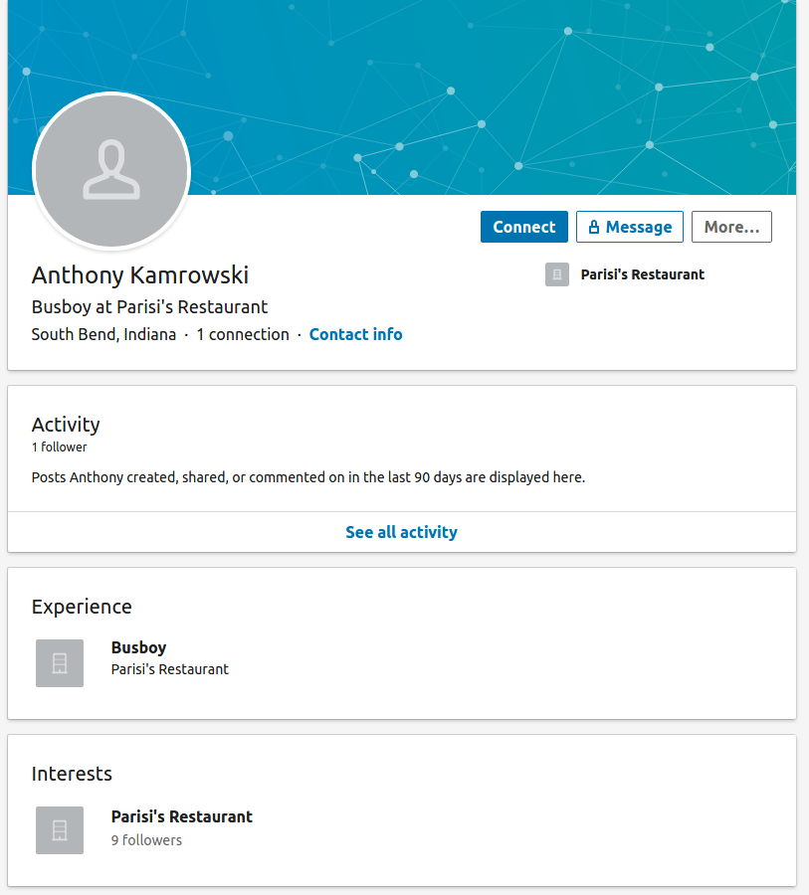
Task: Select the Busboy job title under Experience
Action: pyautogui.click(x=139, y=647)
